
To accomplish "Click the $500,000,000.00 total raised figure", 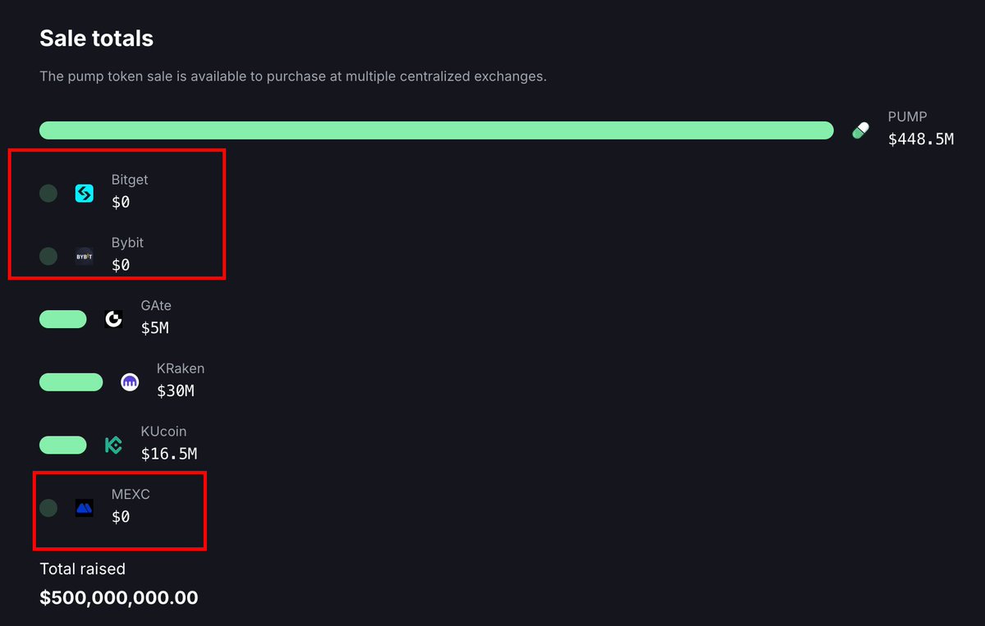I will [x=119, y=598].
